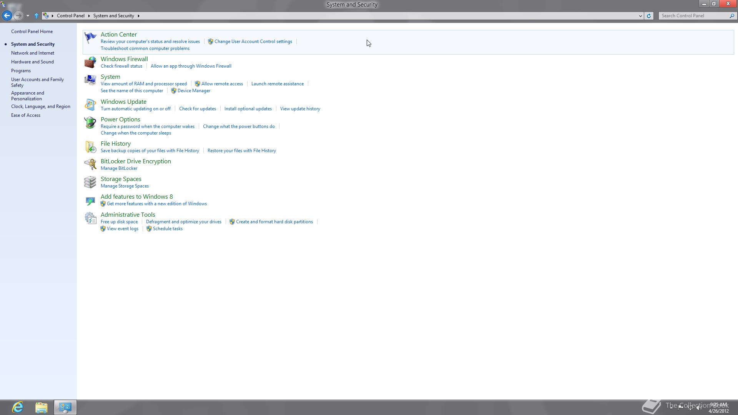The width and height of the screenshot is (738, 415).
Task: Select Hardware and Sound category
Action: (x=32, y=62)
